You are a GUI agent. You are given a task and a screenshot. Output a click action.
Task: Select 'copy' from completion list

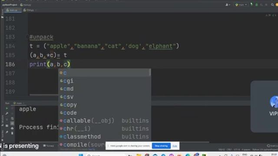tap(104, 105)
